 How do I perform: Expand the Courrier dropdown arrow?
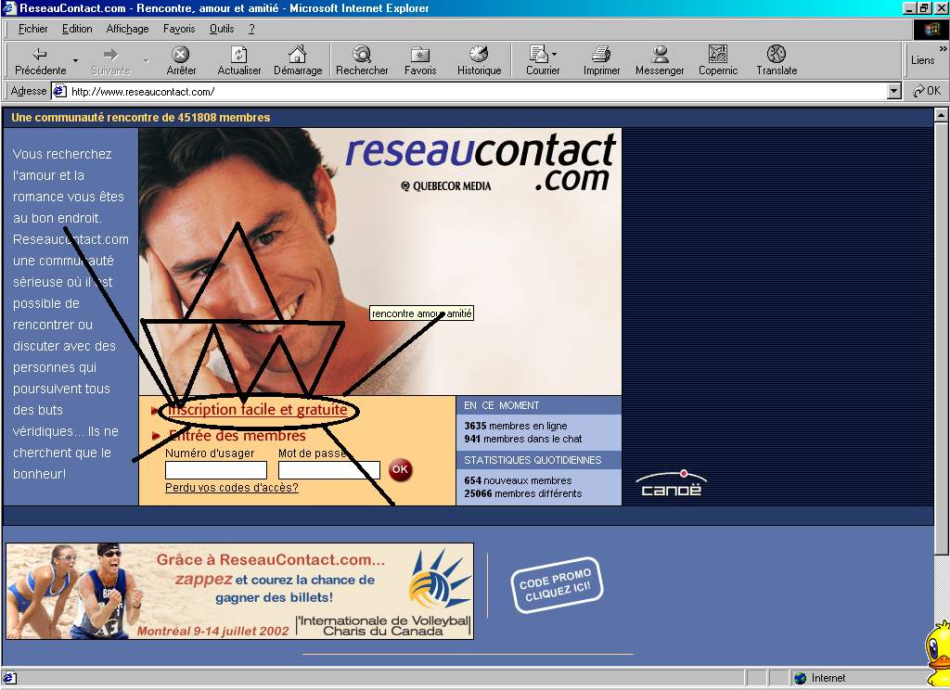pyautogui.click(x=555, y=54)
